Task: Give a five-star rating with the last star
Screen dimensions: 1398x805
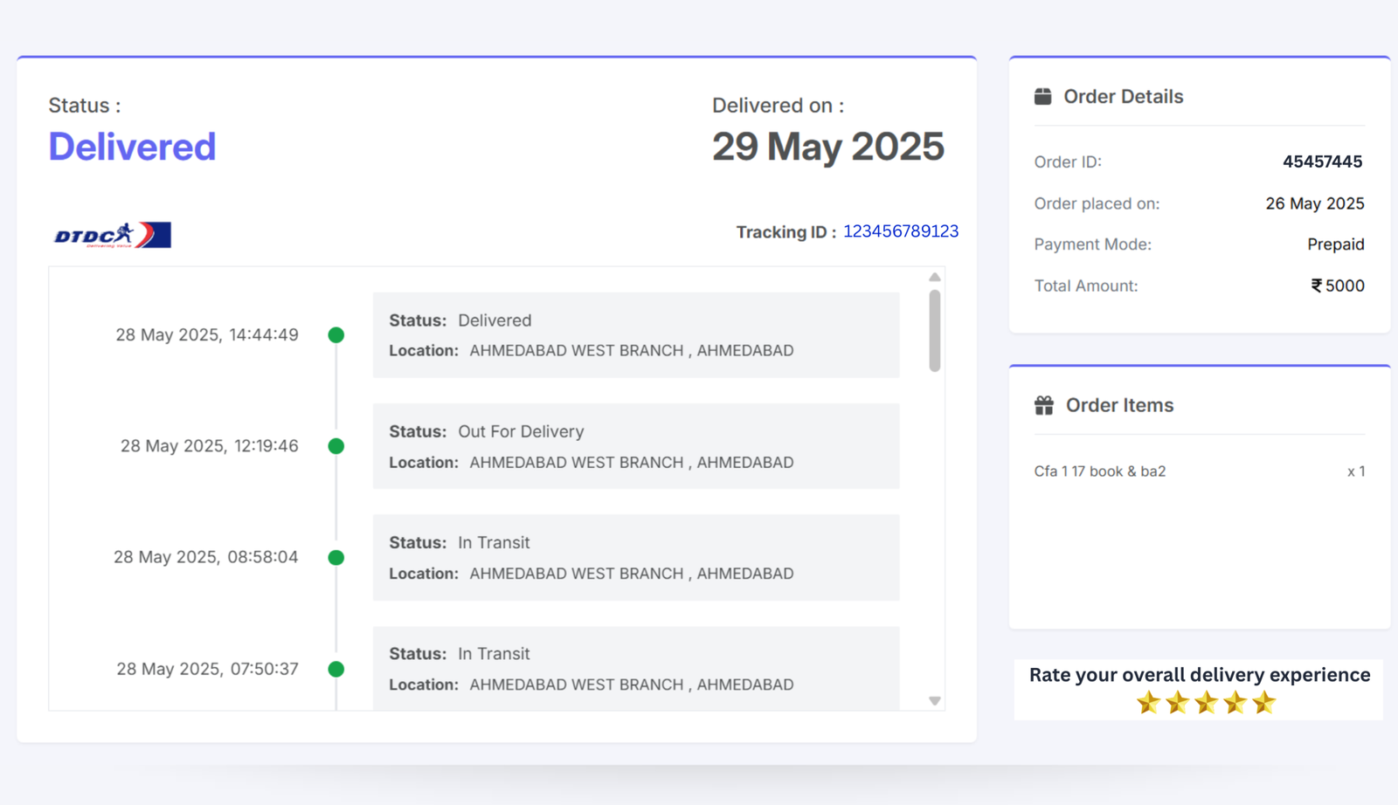Action: [x=1263, y=703]
